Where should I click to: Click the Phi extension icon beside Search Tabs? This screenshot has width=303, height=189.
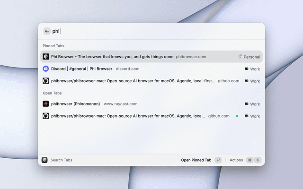(45, 160)
